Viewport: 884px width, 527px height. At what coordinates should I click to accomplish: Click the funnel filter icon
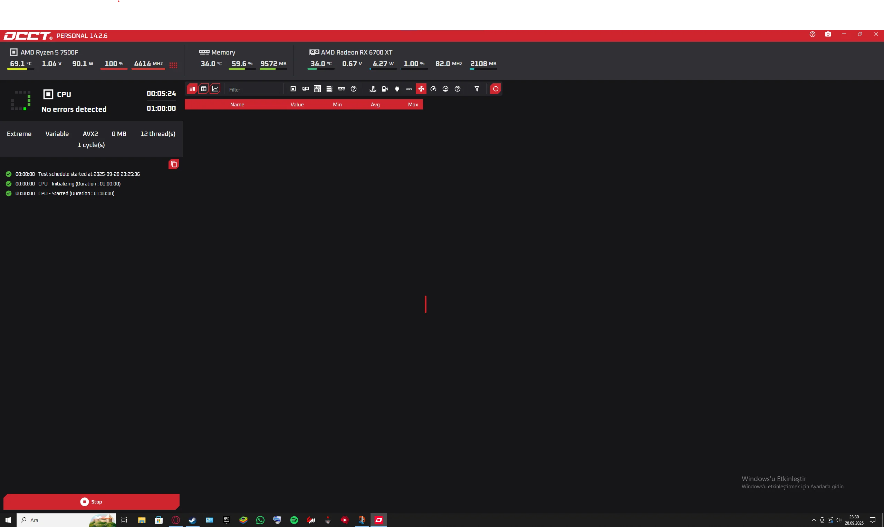coord(477,89)
